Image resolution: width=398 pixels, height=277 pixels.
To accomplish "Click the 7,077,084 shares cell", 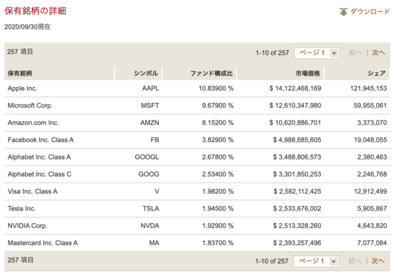I will point(372,243).
